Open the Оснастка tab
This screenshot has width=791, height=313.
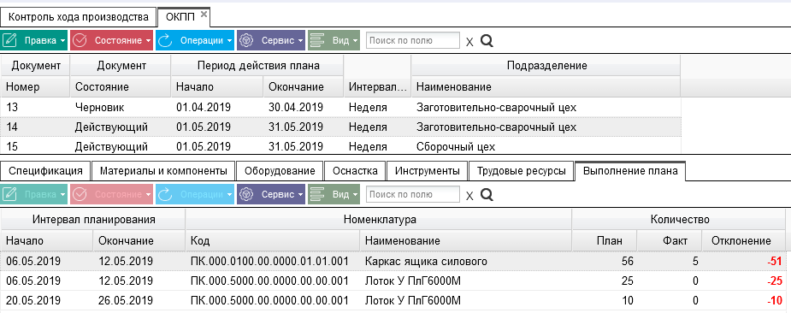click(x=355, y=171)
